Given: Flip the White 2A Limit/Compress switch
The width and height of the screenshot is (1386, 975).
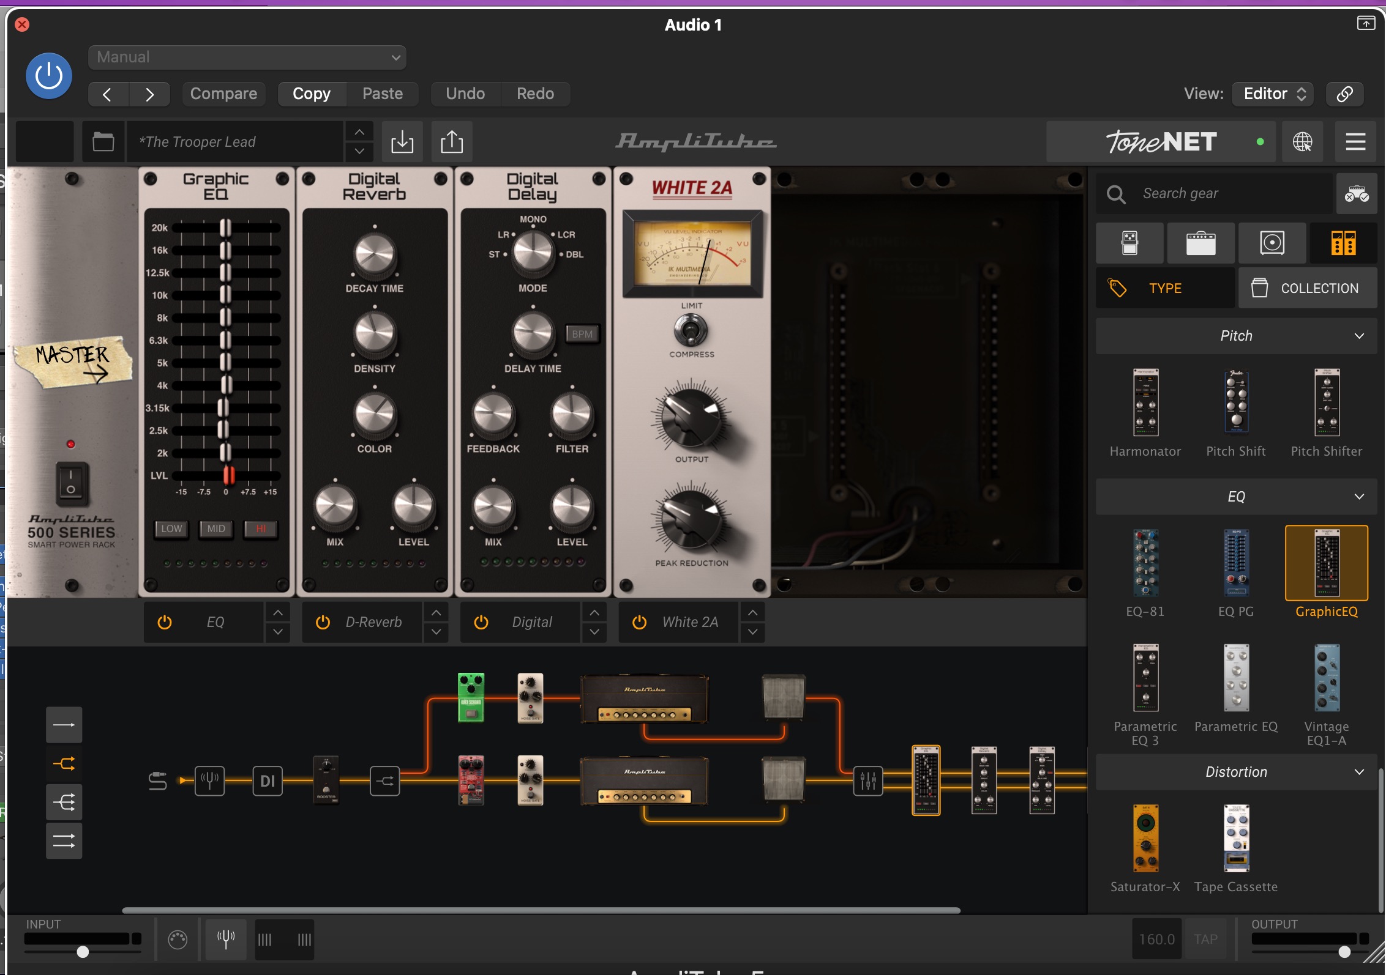Looking at the screenshot, I should tap(691, 330).
